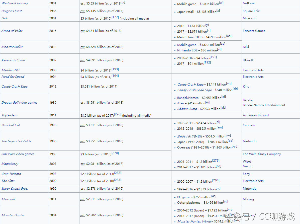Open the Dragon Quest franchise link
This screenshot has width=300, height=224.
pos(12,11)
